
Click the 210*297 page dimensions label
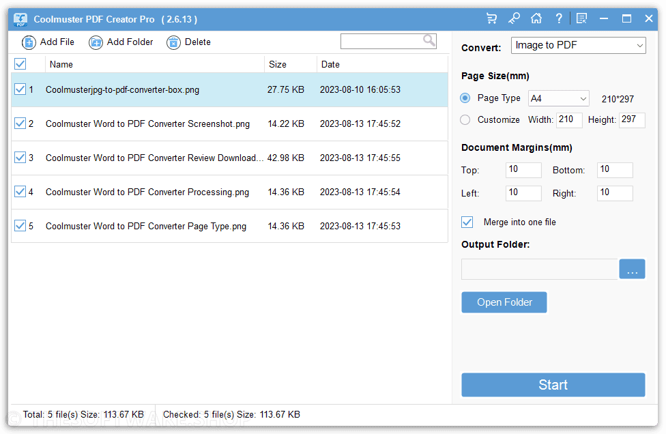coord(618,99)
